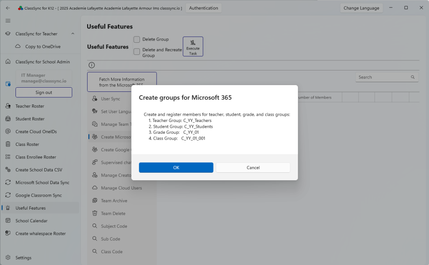Toggle the hamburger navigation menu
This screenshot has height=265, width=429.
pyautogui.click(x=8, y=21)
